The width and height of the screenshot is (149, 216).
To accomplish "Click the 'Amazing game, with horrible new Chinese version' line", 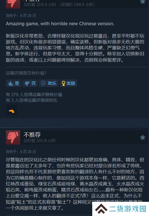I will [x=60, y=24].
